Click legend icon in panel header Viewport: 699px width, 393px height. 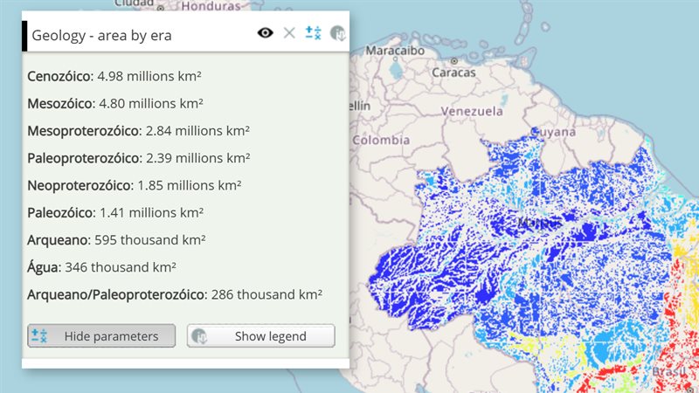(x=337, y=33)
